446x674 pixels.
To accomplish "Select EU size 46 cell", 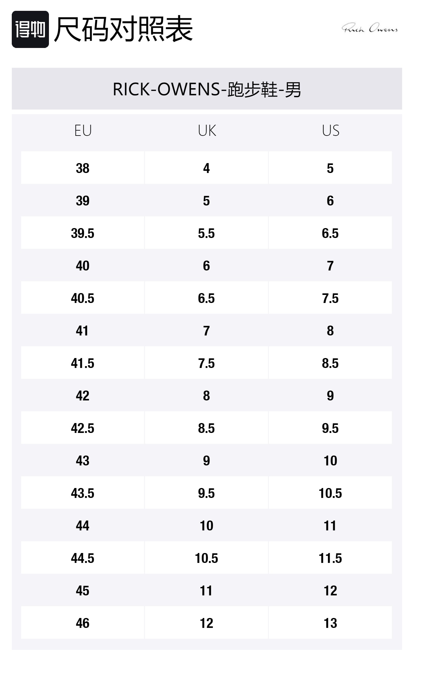I will [83, 623].
